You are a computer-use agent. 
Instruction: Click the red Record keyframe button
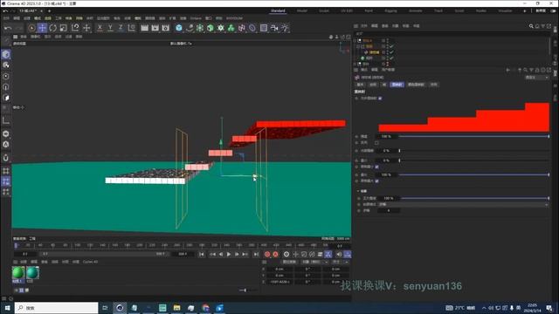tap(267, 254)
